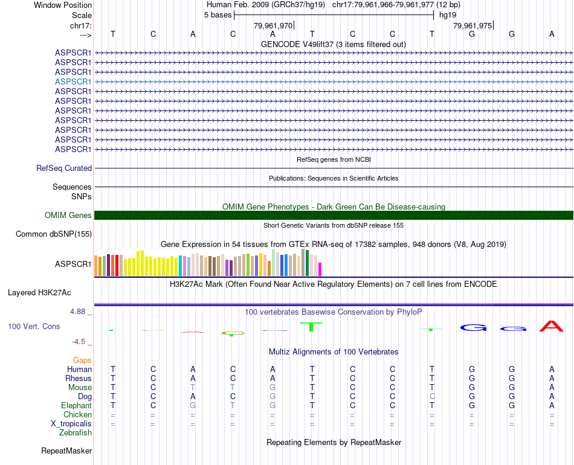Click the 79,961,970 ruler position marker
574x465 pixels.
[x=273, y=25]
